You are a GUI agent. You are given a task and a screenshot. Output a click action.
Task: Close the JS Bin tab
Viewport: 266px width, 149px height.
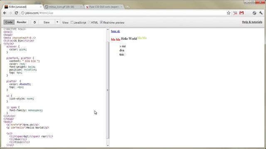(x=41, y=7)
